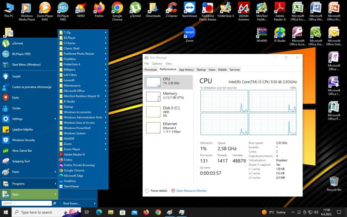Click the Microsoft Edge taskbar icon

[99, 212]
